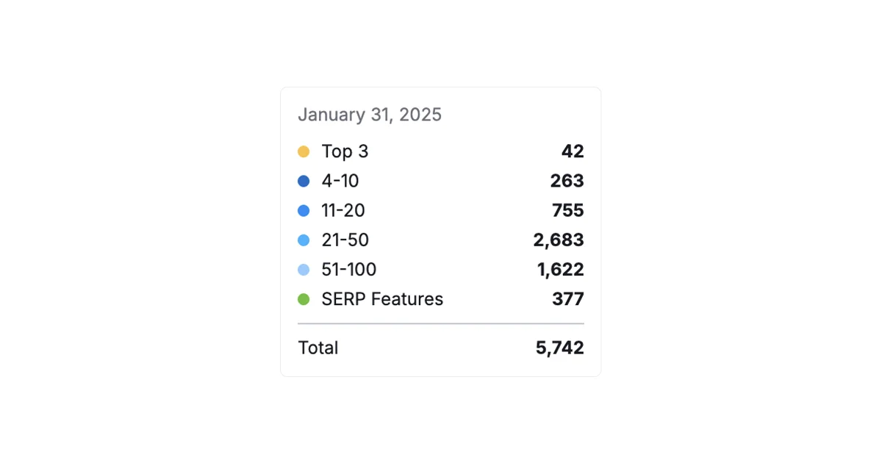882x463 pixels.
Task: Click the 51-100 value 1,622
Action: coord(560,270)
